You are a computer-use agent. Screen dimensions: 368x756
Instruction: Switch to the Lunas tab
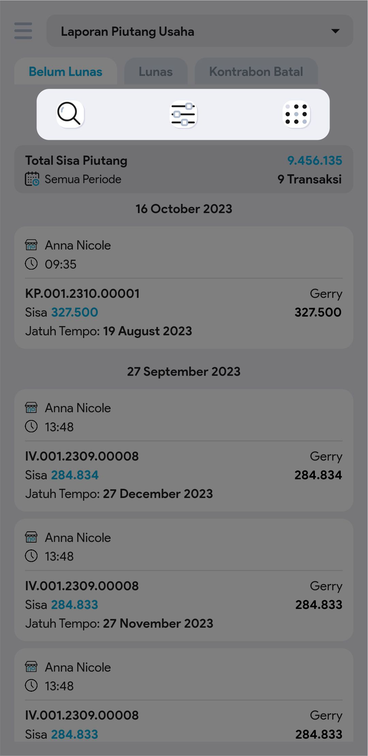pyautogui.click(x=156, y=72)
